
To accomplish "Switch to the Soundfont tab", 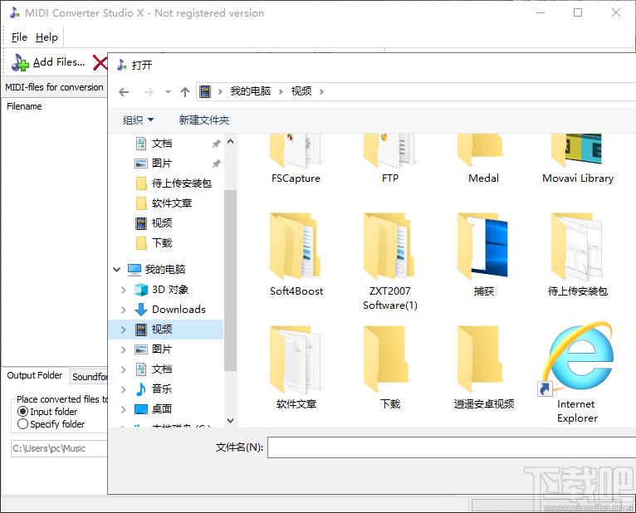I will tap(89, 377).
